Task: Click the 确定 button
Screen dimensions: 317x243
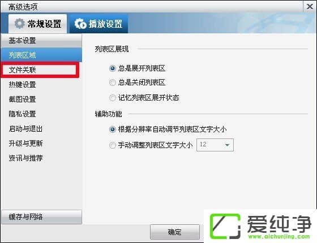Action: [x=175, y=232]
